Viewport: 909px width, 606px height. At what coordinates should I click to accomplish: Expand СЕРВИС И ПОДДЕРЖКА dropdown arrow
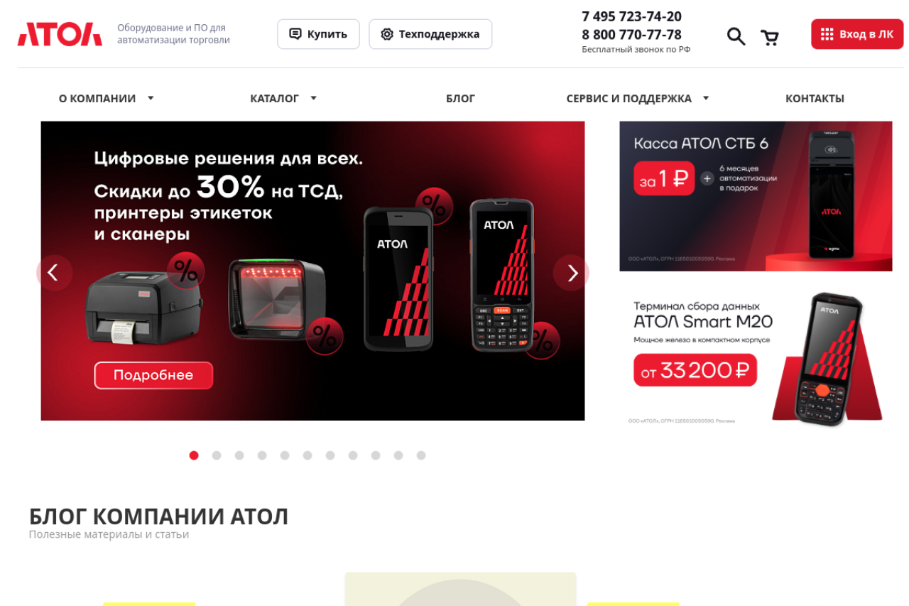pos(706,98)
